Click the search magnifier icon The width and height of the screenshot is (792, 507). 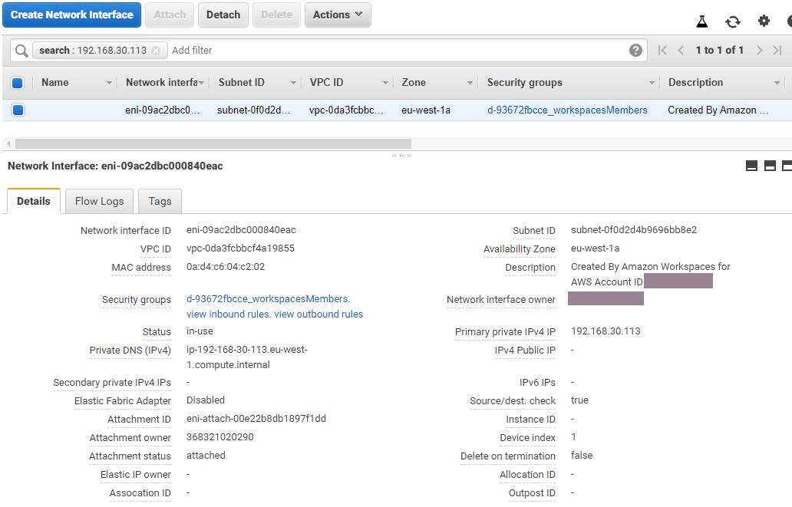coord(21,50)
